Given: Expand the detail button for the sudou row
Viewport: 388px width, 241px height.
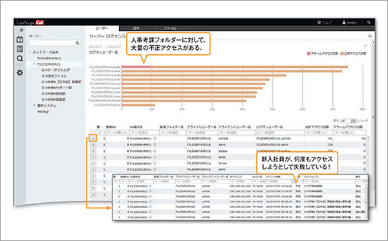Looking at the screenshot, I should (92, 151).
